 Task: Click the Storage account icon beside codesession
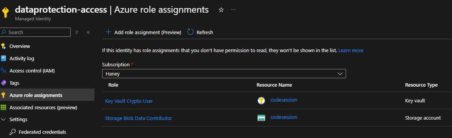pyautogui.click(x=261, y=118)
